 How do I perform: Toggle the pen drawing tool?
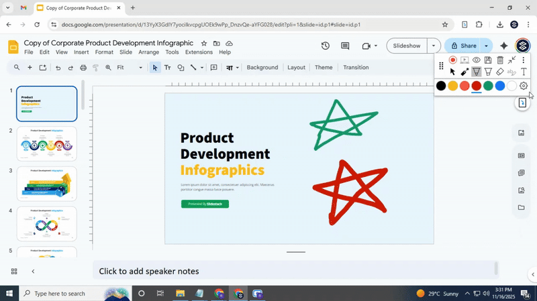coord(477,72)
